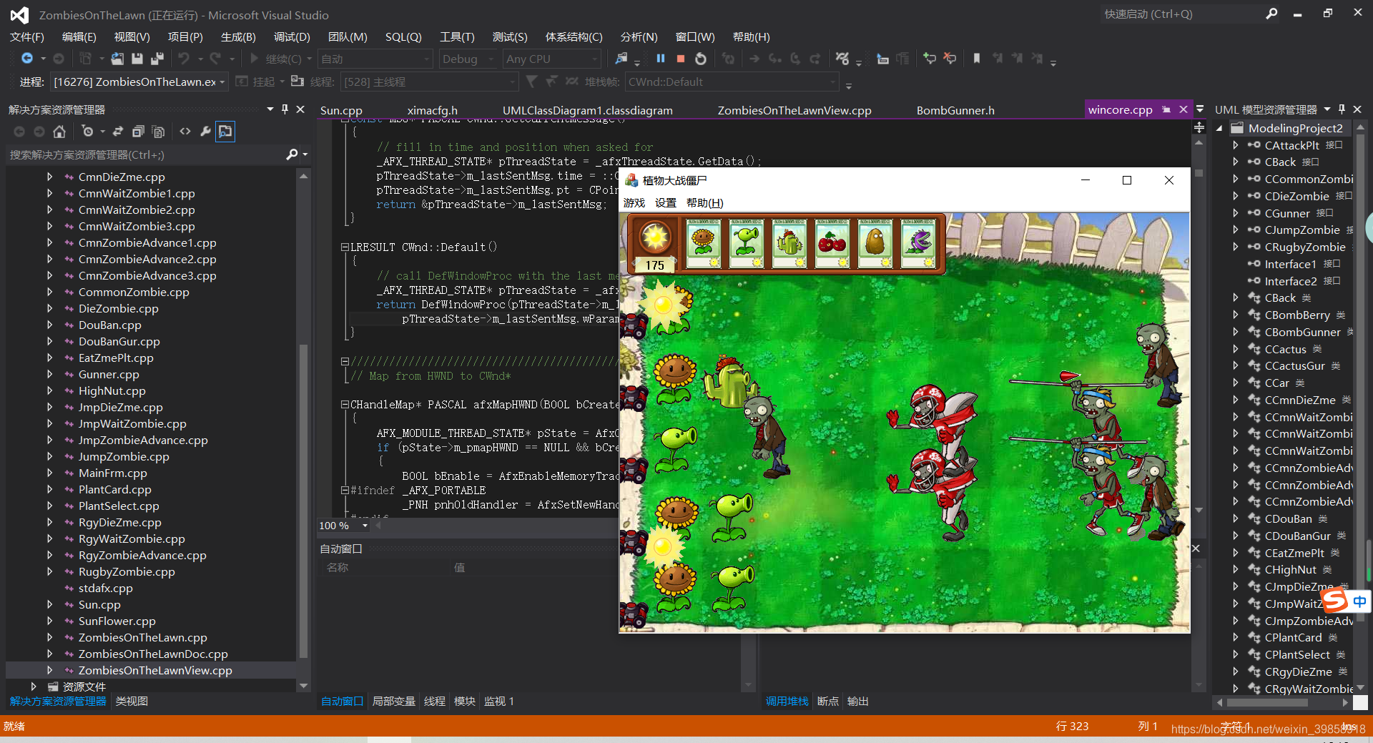Click the split editor handle above scrollbar
This screenshot has width=1373, height=743.
coord(1199,127)
